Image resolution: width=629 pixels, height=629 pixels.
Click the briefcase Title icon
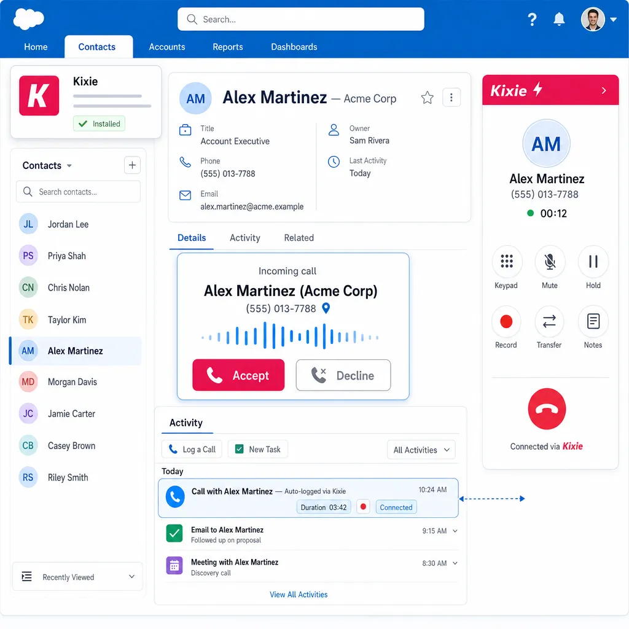[x=185, y=130]
